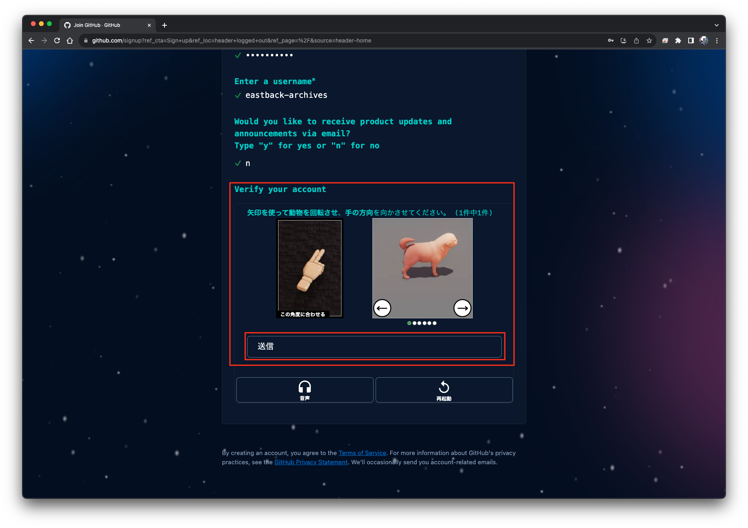The width and height of the screenshot is (748, 528).
Task: Open the Chrome profile avatar
Action: pos(704,40)
